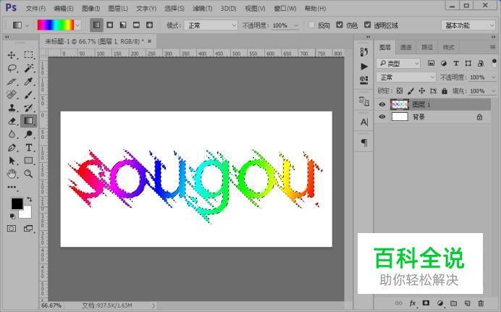Open the 滤镜(T) menu
501x312 pixels.
203,9
